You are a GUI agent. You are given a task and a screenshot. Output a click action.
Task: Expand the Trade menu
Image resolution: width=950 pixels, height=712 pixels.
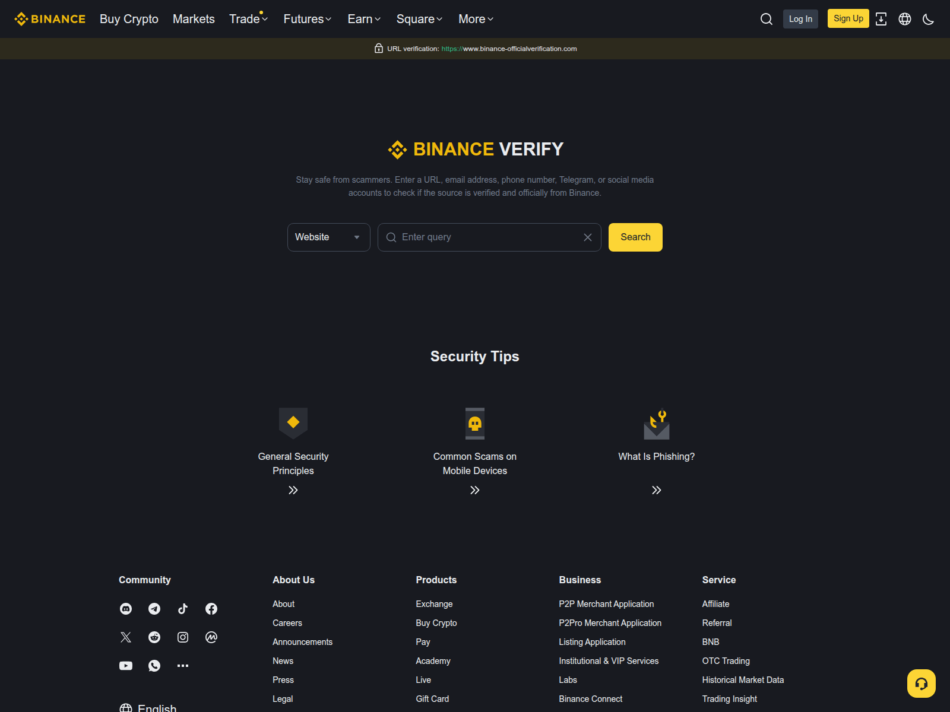(x=249, y=19)
